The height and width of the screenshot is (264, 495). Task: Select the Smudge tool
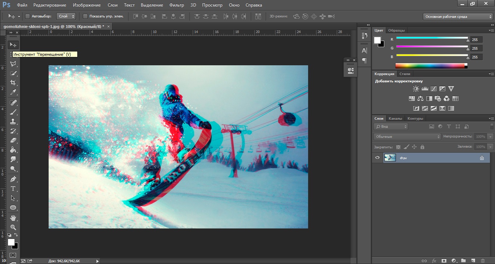[x=13, y=159]
